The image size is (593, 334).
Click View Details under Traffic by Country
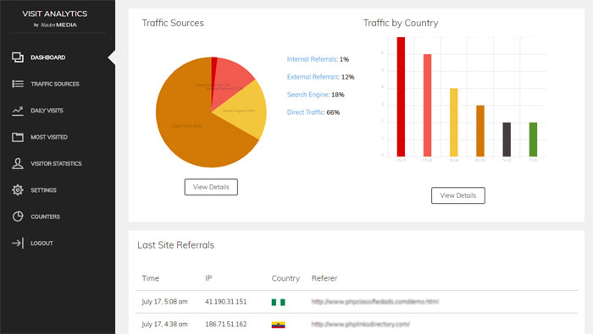[458, 195]
